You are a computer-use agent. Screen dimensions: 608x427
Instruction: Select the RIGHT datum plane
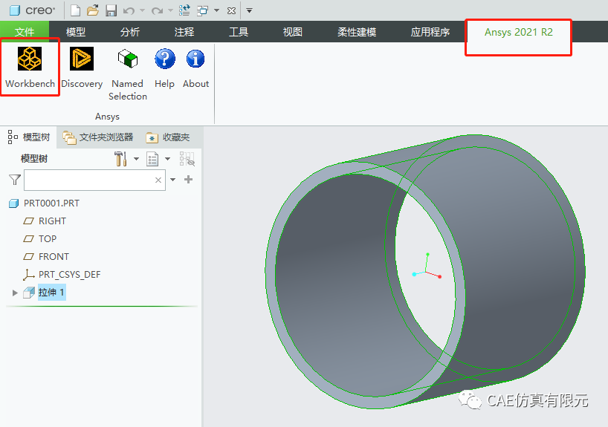tap(52, 221)
